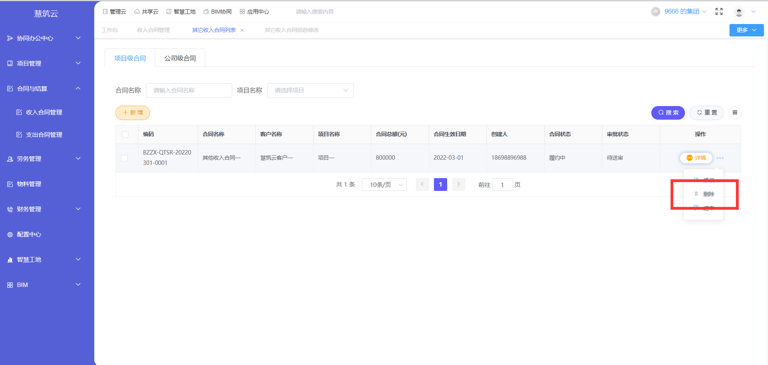Screen dimensions: 768x365
Task: Close the 其它收入合同列表 tab
Action: tap(242, 30)
